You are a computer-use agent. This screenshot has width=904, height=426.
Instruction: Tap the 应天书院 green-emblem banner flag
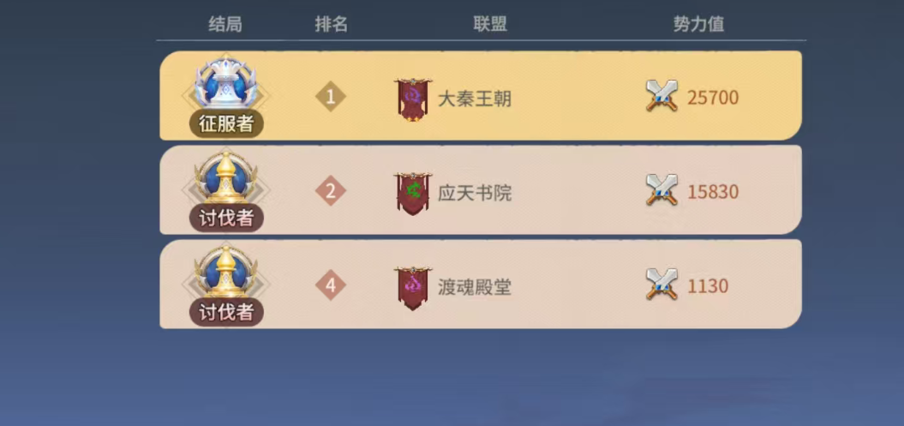tap(413, 194)
